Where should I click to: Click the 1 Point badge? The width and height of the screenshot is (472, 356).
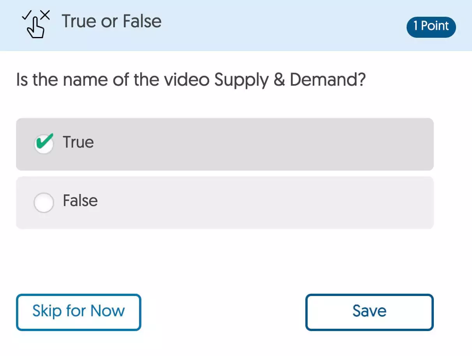(x=431, y=26)
